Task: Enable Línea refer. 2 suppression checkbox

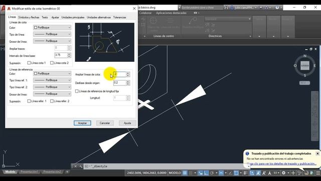Action: 52,101
